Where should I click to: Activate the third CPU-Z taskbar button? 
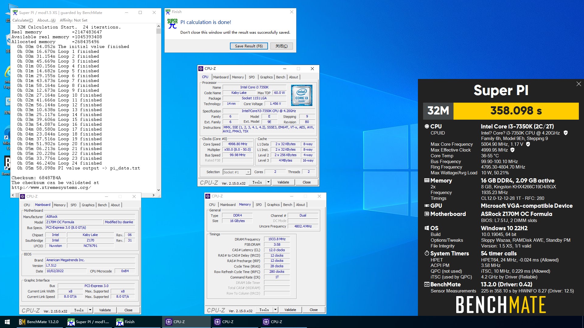(x=283, y=322)
